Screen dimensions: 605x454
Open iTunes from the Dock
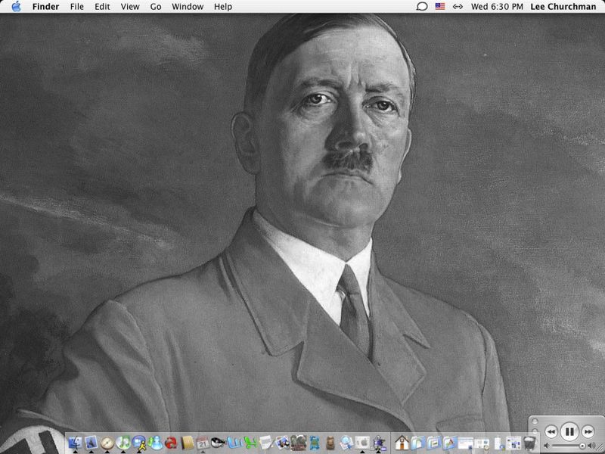(x=123, y=443)
